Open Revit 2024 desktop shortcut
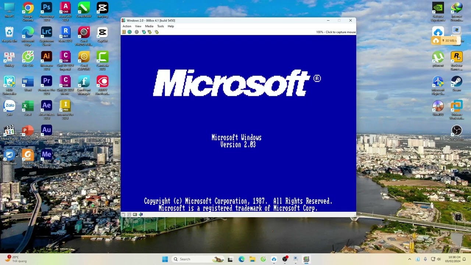 (65, 35)
